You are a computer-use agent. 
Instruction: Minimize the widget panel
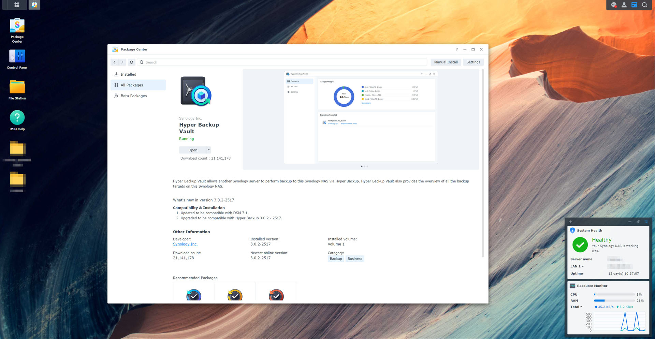coord(630,222)
